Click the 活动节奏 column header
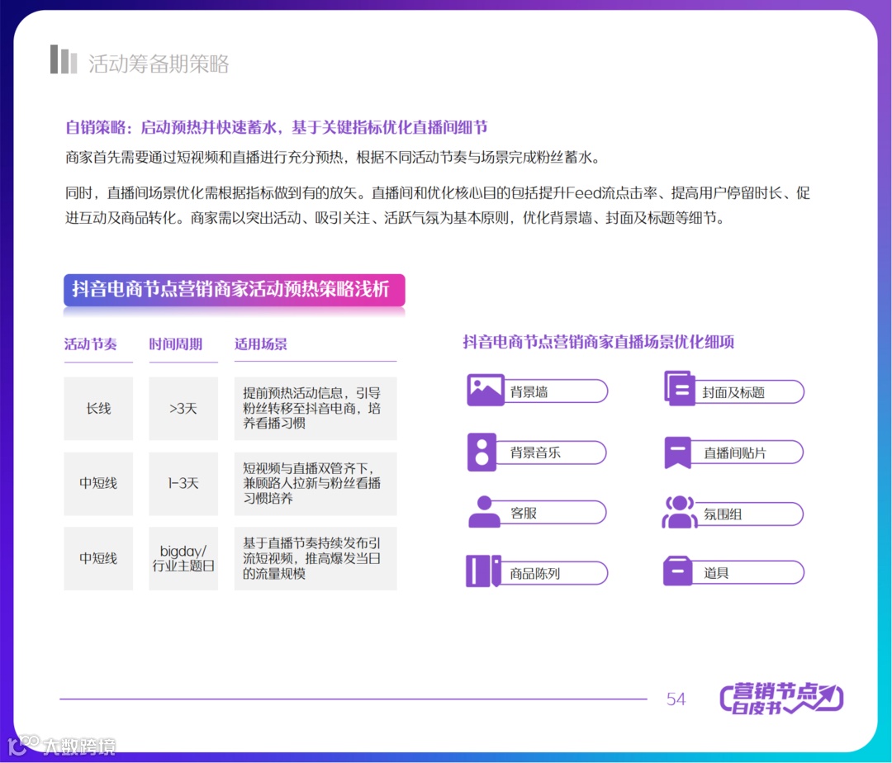The image size is (892, 763). point(91,344)
